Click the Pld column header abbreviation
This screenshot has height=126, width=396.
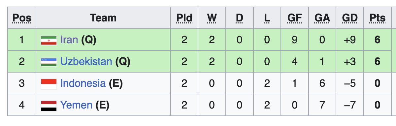pyautogui.click(x=184, y=18)
